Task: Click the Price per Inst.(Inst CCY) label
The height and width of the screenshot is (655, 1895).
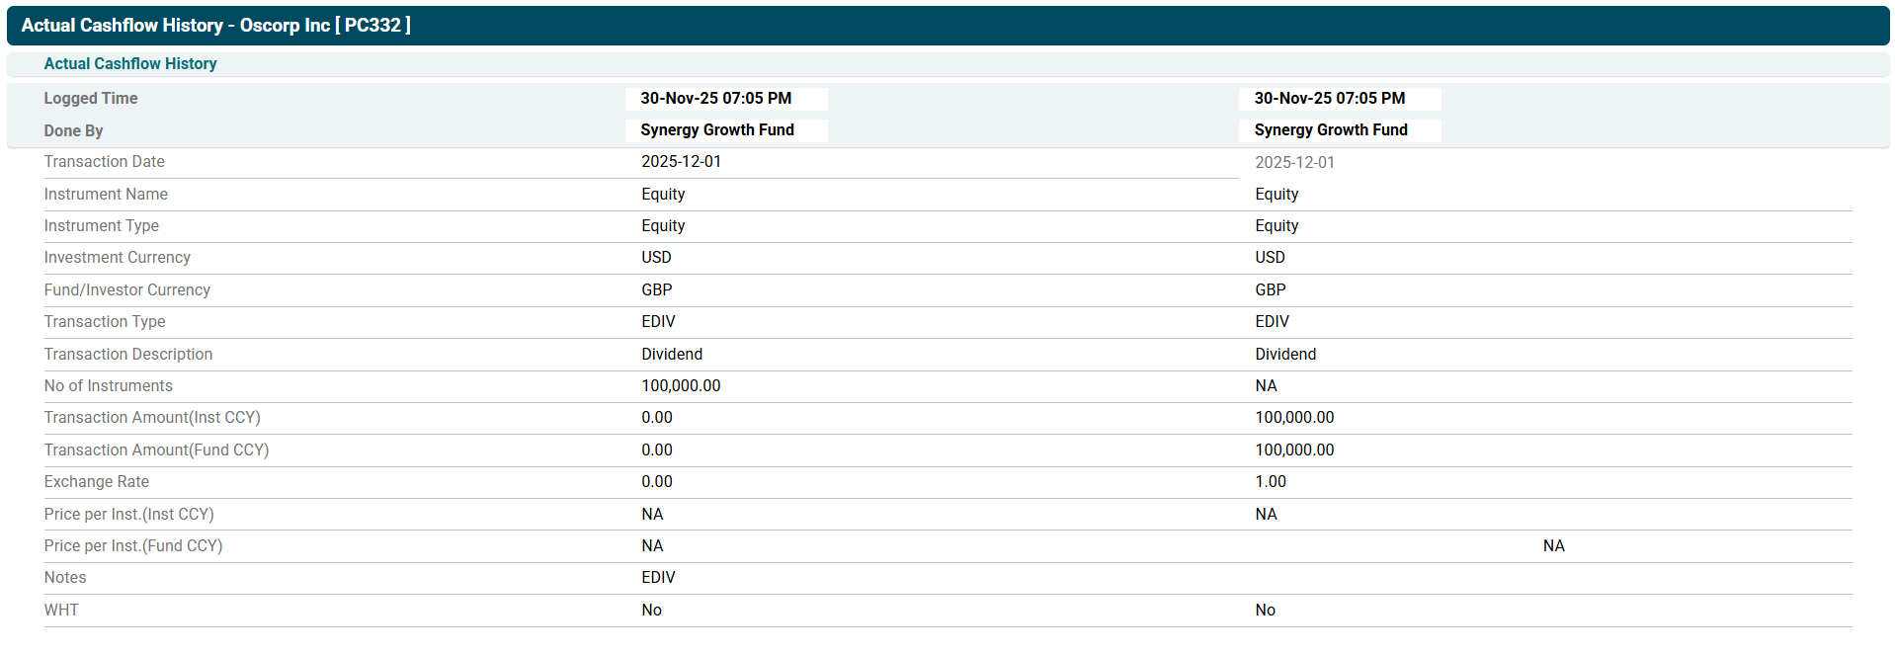Action: click(x=128, y=515)
